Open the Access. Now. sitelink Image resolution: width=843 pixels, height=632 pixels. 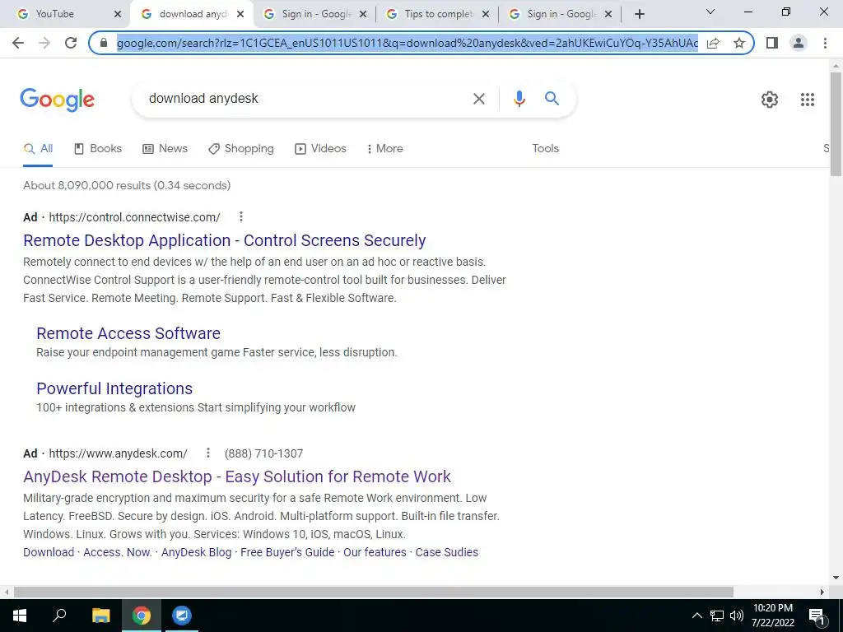click(117, 552)
